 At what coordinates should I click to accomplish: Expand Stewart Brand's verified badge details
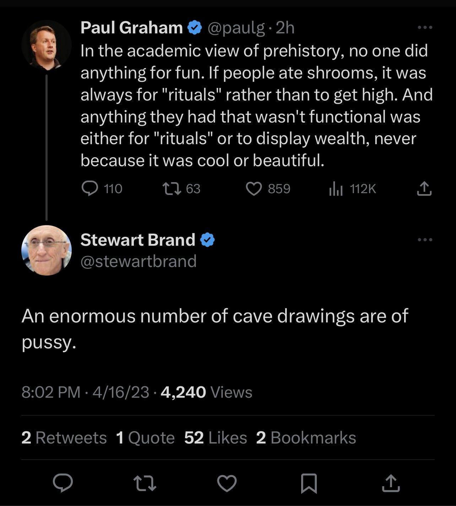[207, 240]
